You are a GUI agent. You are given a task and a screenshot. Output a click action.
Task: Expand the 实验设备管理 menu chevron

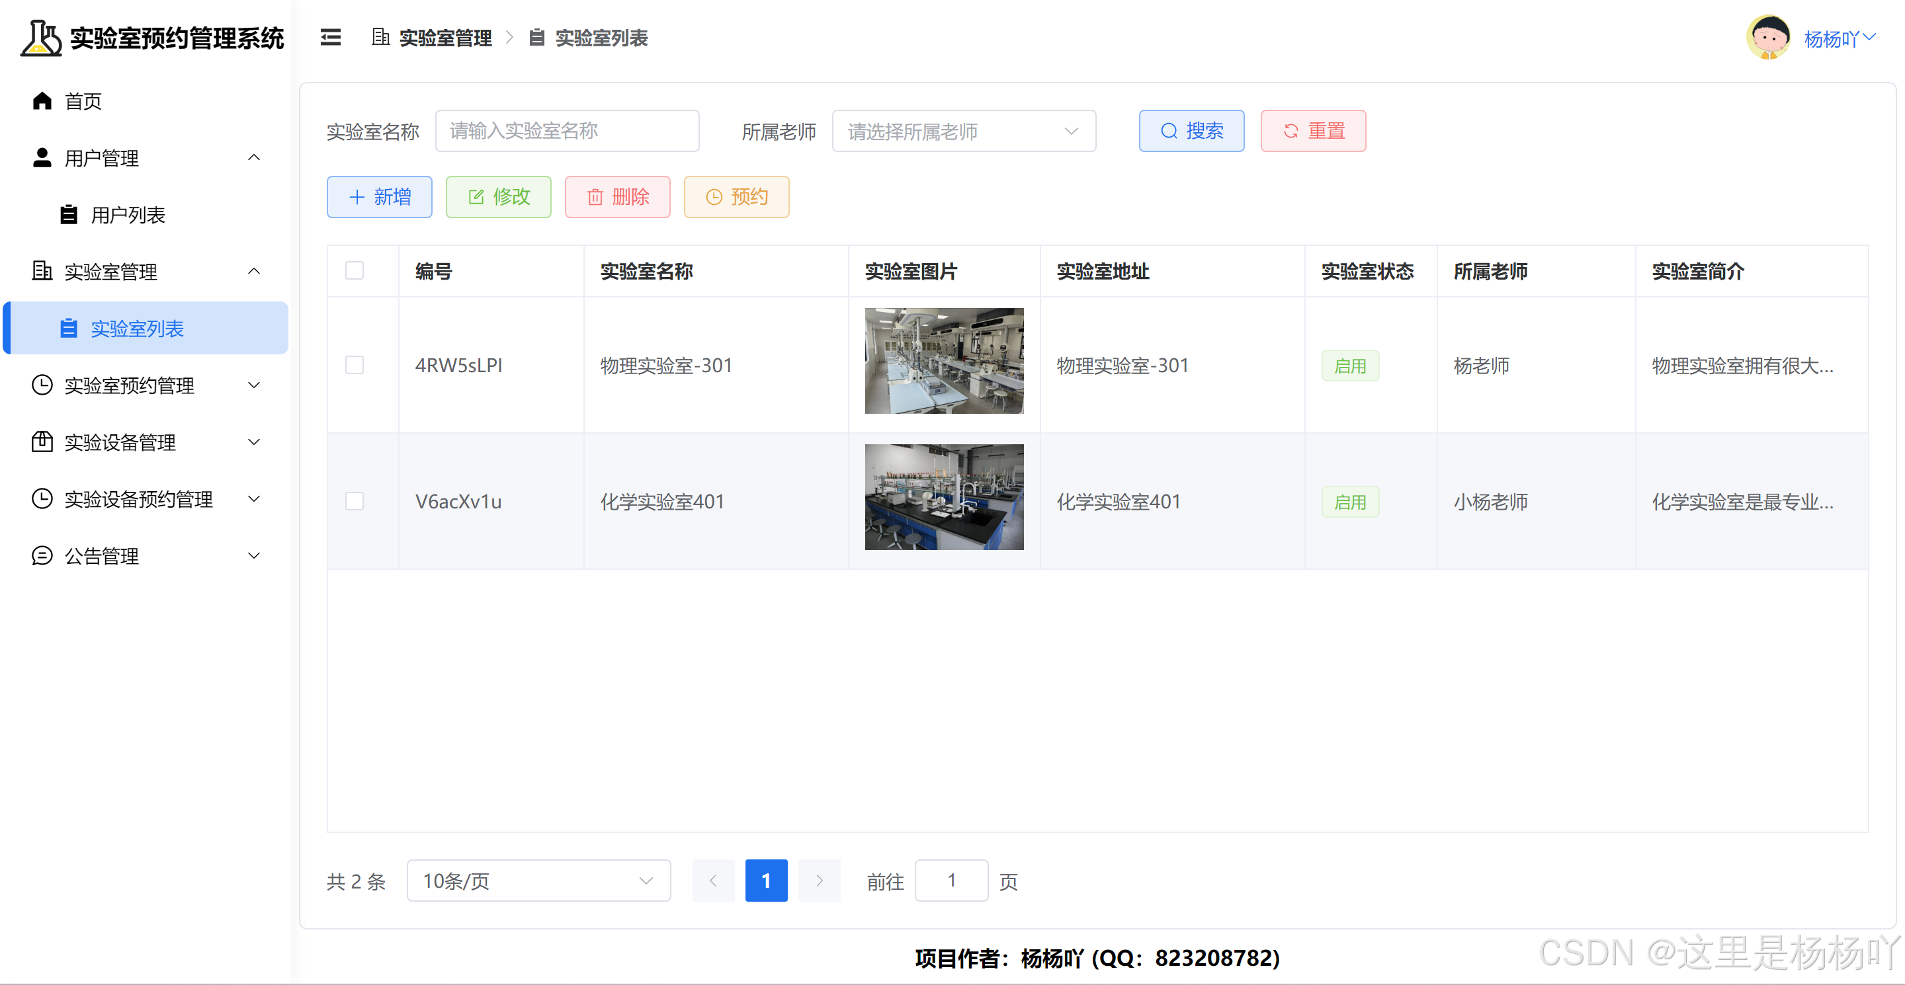pos(253,442)
